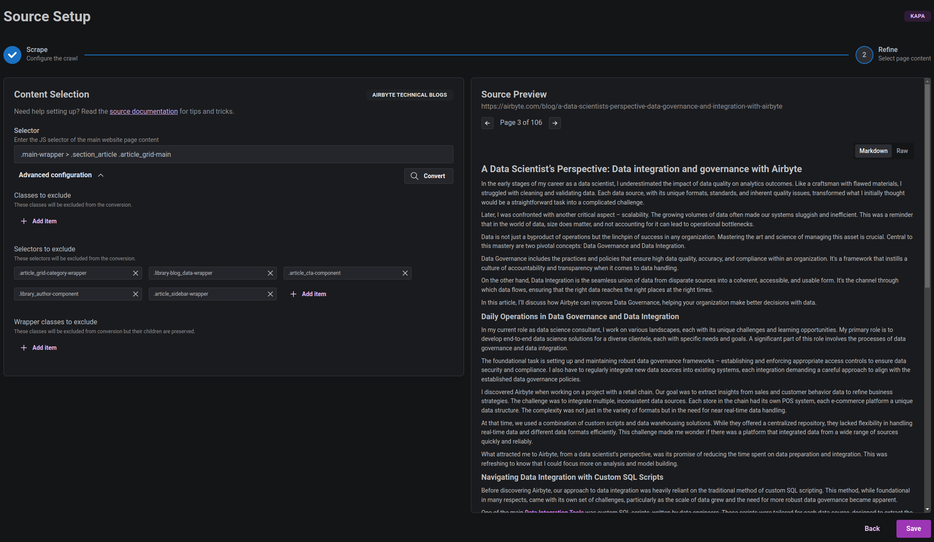Remove the .article_grid-category-wrapper selector
The image size is (934, 542).
tap(136, 273)
